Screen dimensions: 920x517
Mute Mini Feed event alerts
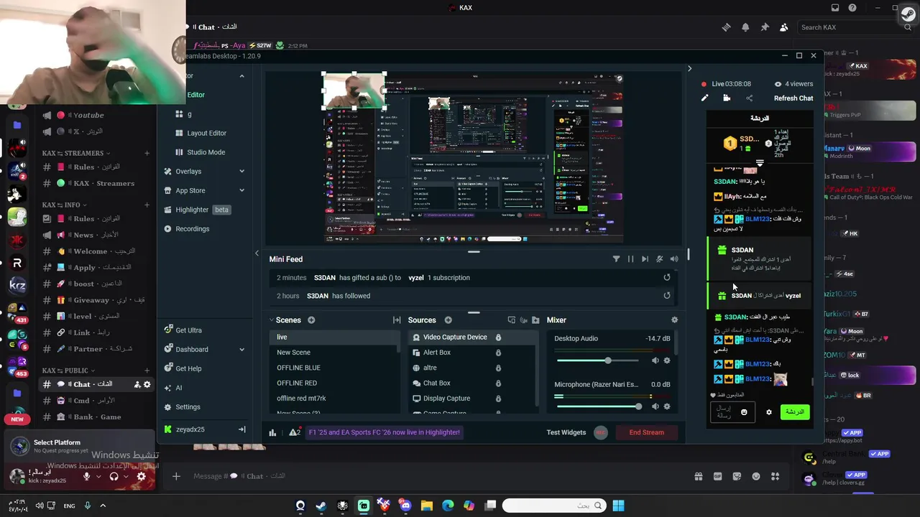(659, 259)
